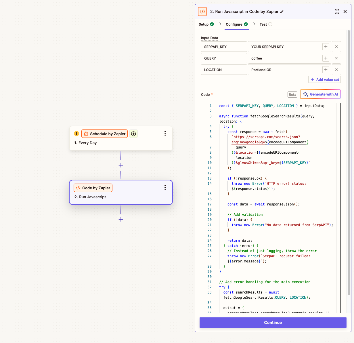354x343 pixels.
Task: Click 'if (!response.ok)' code line
Action: [x=247, y=178]
